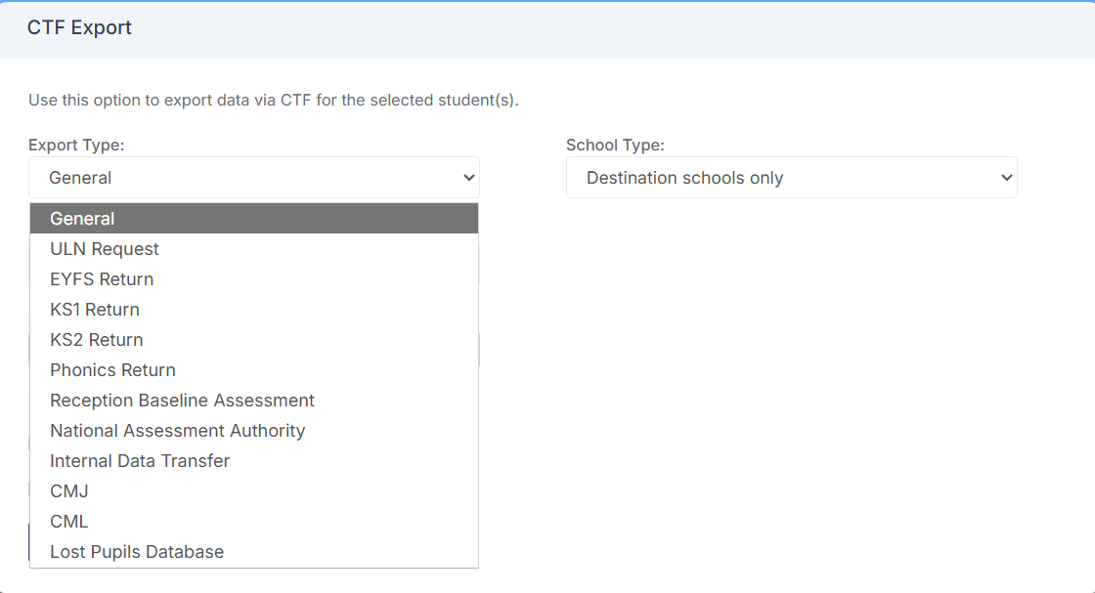The height and width of the screenshot is (593, 1095).
Task: Choose ULN Request export type
Action: [104, 248]
